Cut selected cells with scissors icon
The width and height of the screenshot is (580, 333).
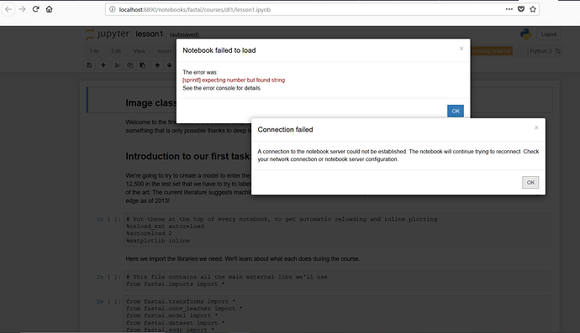[118, 65]
